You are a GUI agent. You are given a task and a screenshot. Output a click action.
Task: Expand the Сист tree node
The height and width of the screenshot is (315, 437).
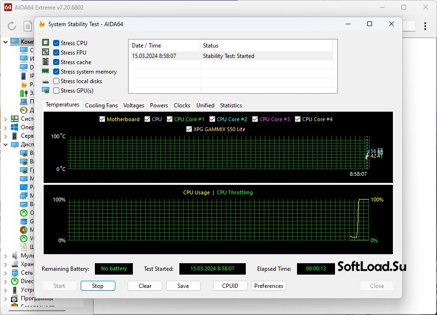coord(5,119)
